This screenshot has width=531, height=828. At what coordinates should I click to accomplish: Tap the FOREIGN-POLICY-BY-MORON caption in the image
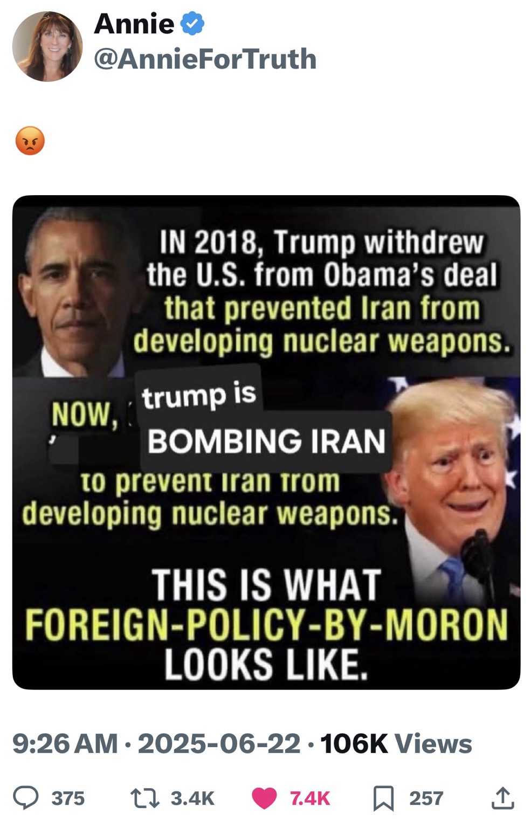[x=266, y=624]
